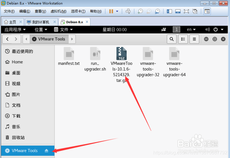Select VMware Tools path bar button

pyautogui.click(x=49, y=39)
